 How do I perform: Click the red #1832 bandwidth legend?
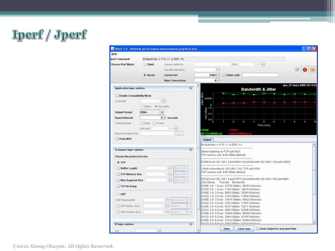click(240, 132)
